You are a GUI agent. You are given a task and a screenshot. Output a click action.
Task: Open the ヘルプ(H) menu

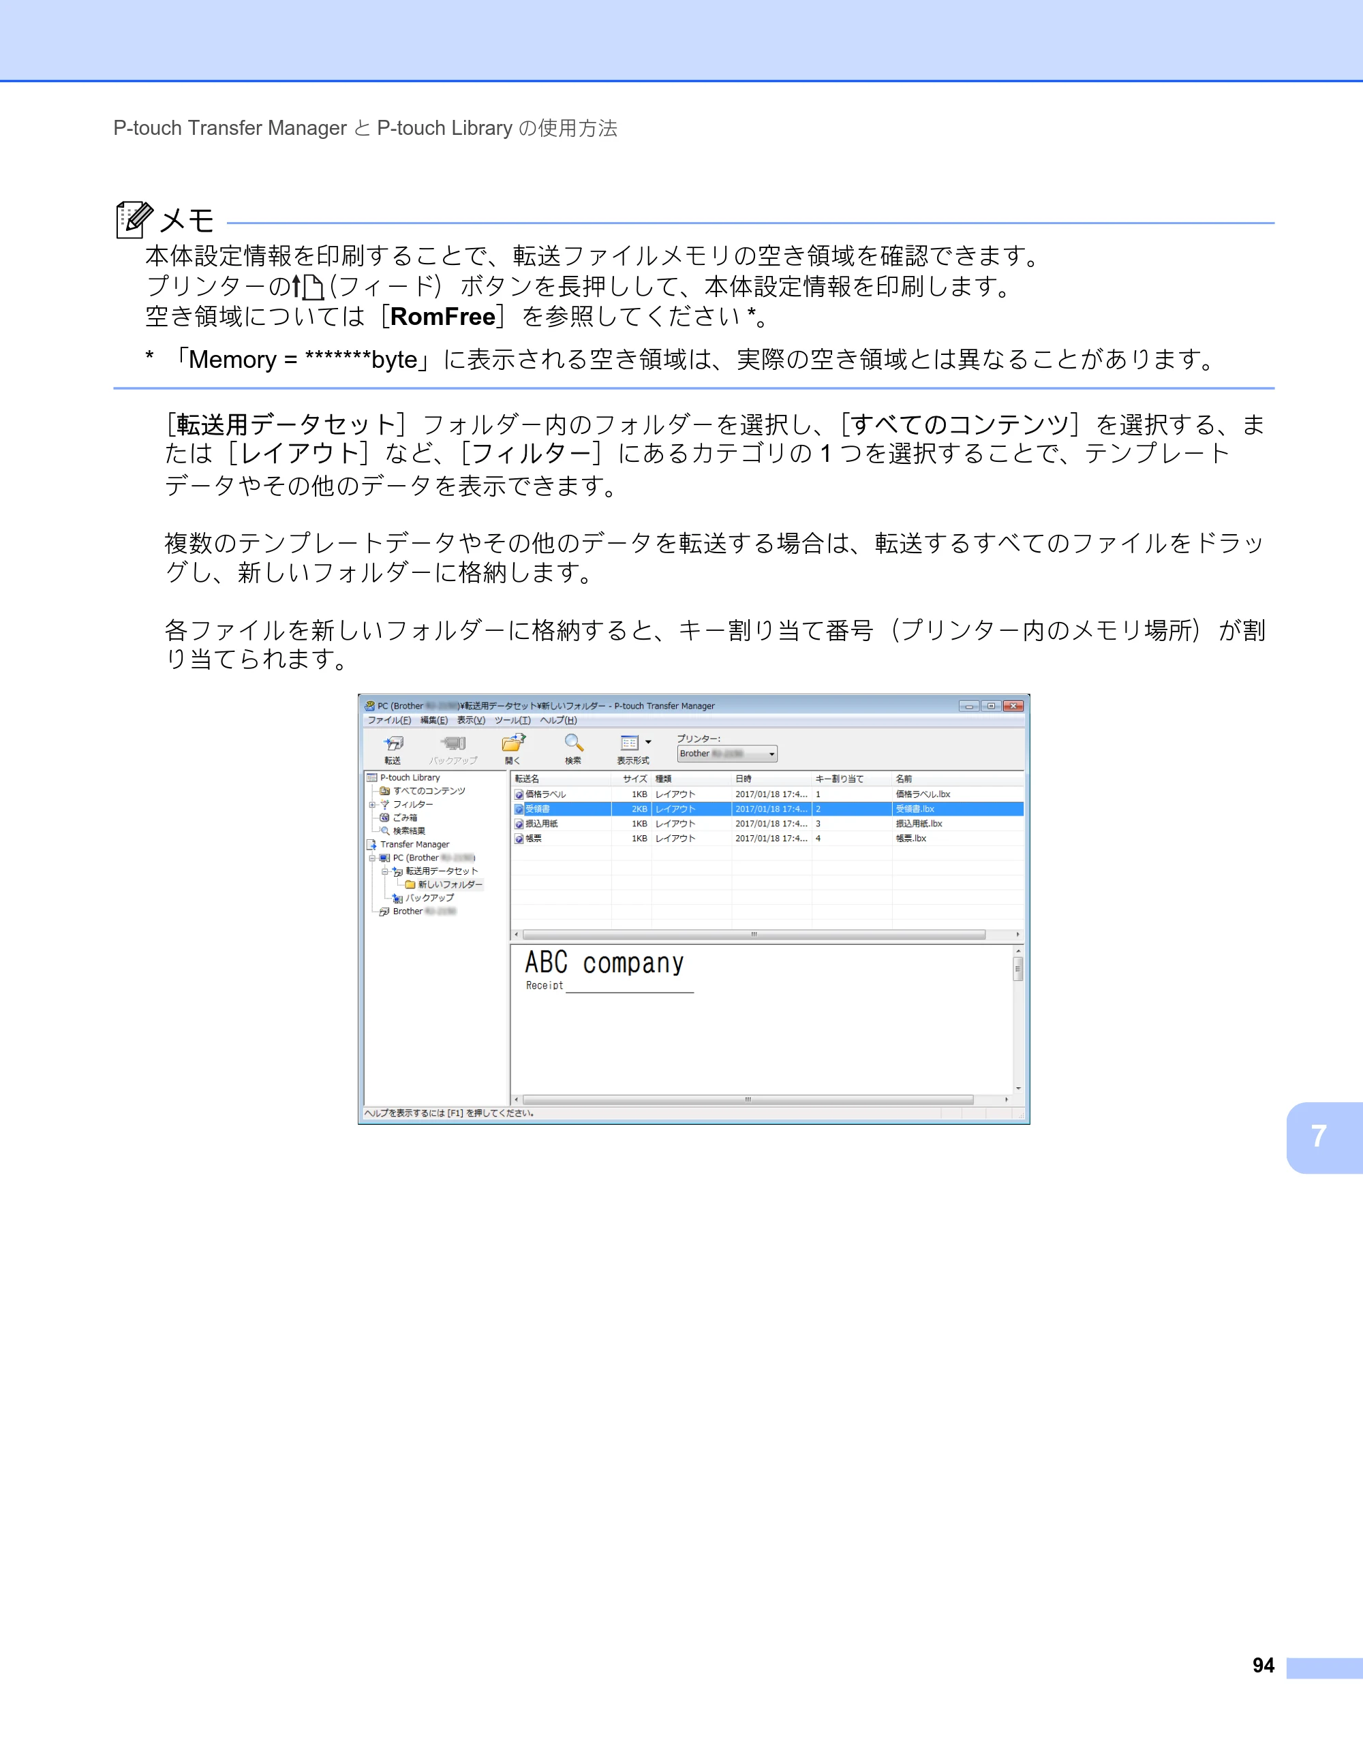coord(558,720)
